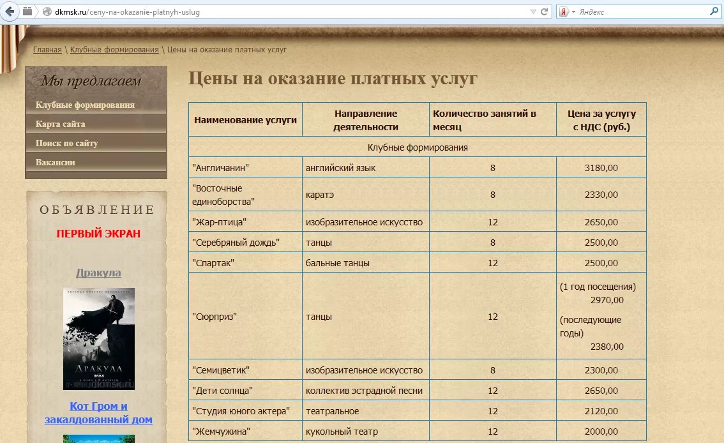
Task: Click the коллектив эстрадной песни cell
Action: click(366, 391)
